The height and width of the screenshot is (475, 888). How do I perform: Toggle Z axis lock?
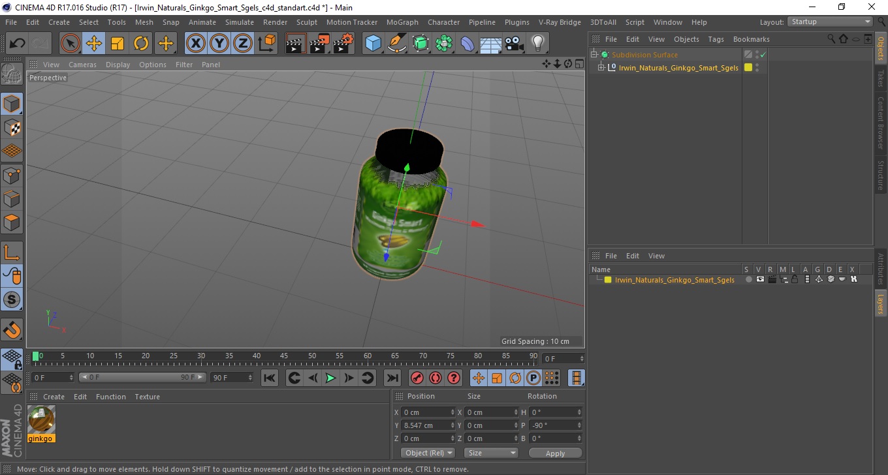(x=243, y=44)
